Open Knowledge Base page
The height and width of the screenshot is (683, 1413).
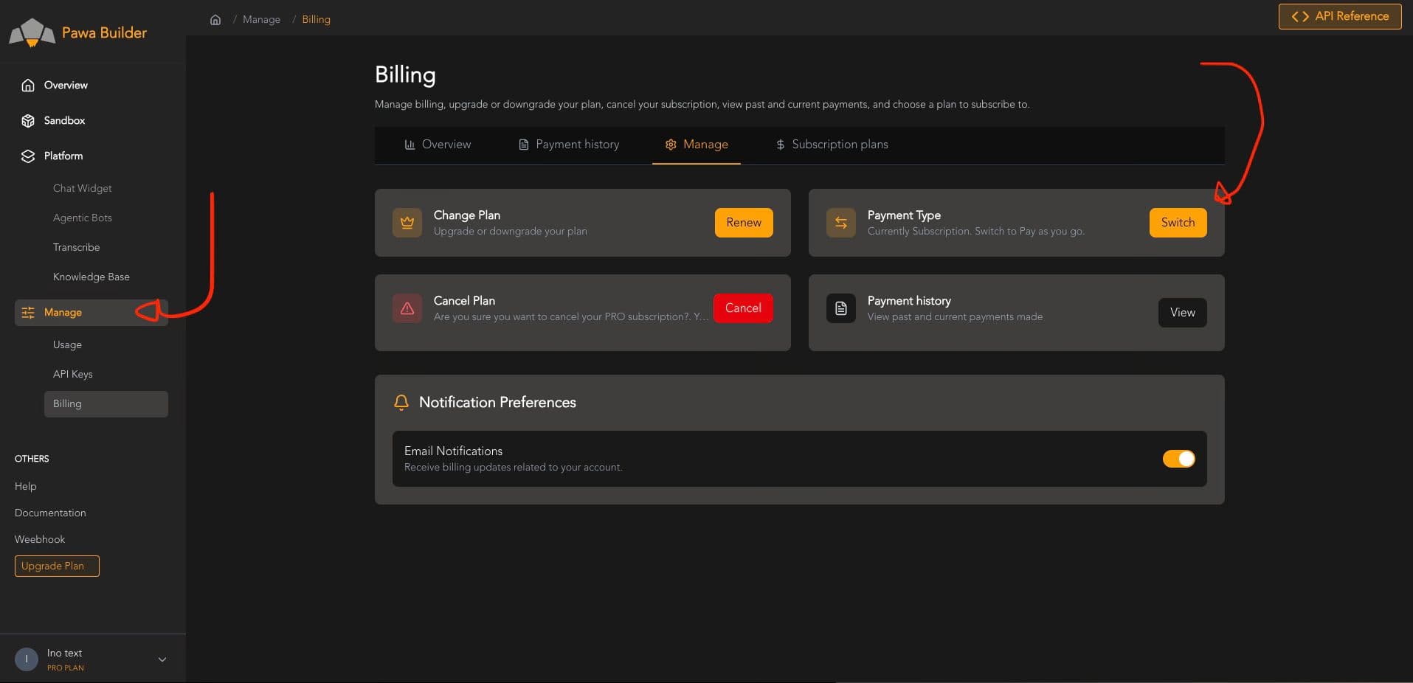pos(91,277)
